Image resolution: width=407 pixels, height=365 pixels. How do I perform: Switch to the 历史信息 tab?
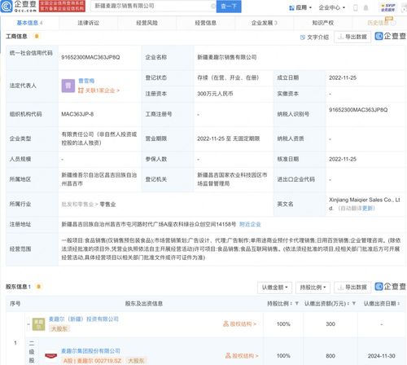click(380, 23)
